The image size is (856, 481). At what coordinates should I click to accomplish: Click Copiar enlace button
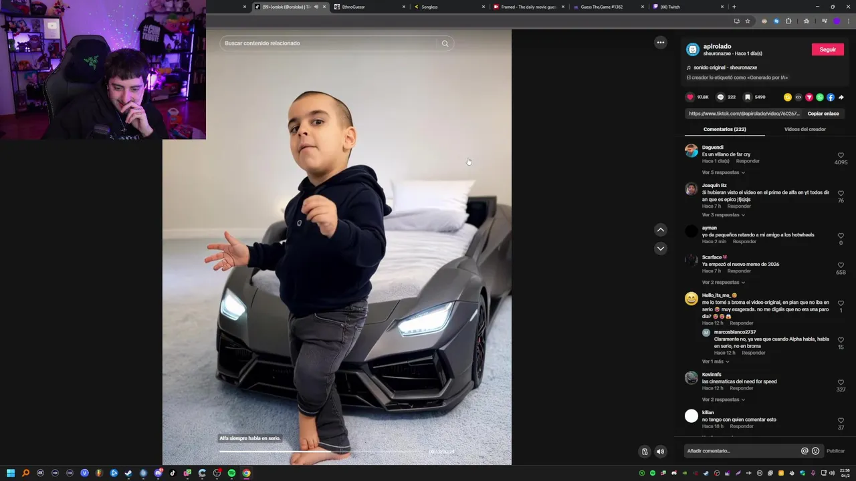point(823,114)
